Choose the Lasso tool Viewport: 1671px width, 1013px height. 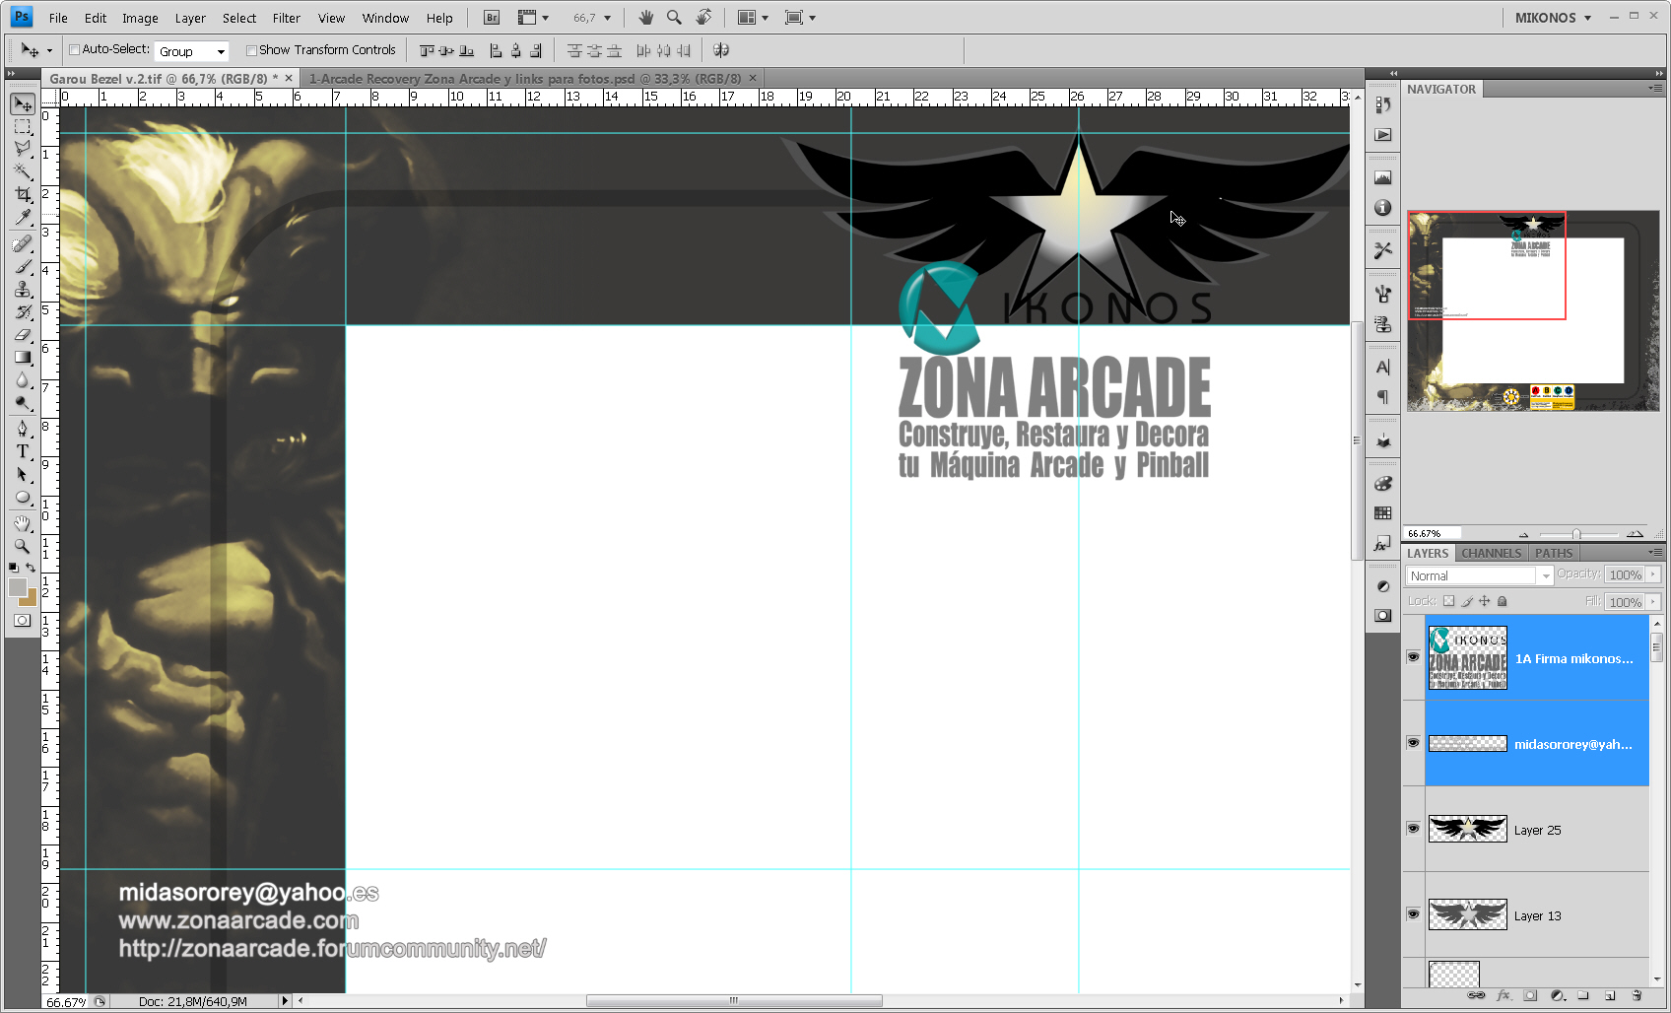pos(23,149)
